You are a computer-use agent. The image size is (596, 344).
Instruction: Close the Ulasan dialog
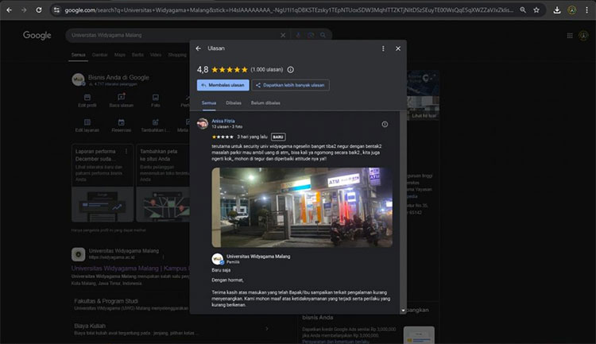click(398, 48)
